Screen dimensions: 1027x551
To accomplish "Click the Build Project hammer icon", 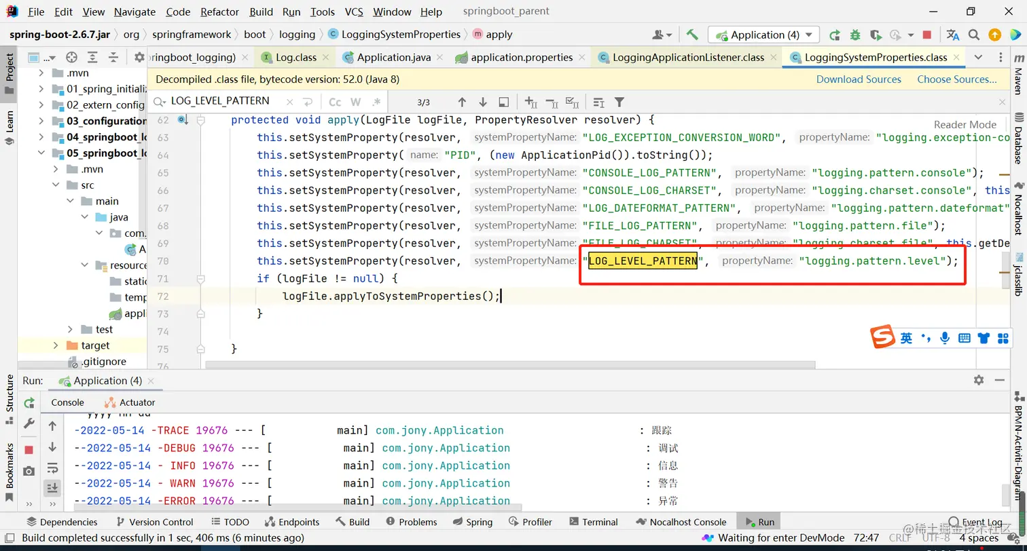I will coord(692,35).
